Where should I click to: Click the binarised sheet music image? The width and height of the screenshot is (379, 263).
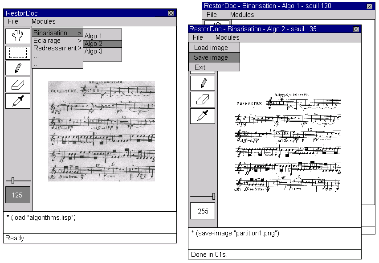pos(287,142)
